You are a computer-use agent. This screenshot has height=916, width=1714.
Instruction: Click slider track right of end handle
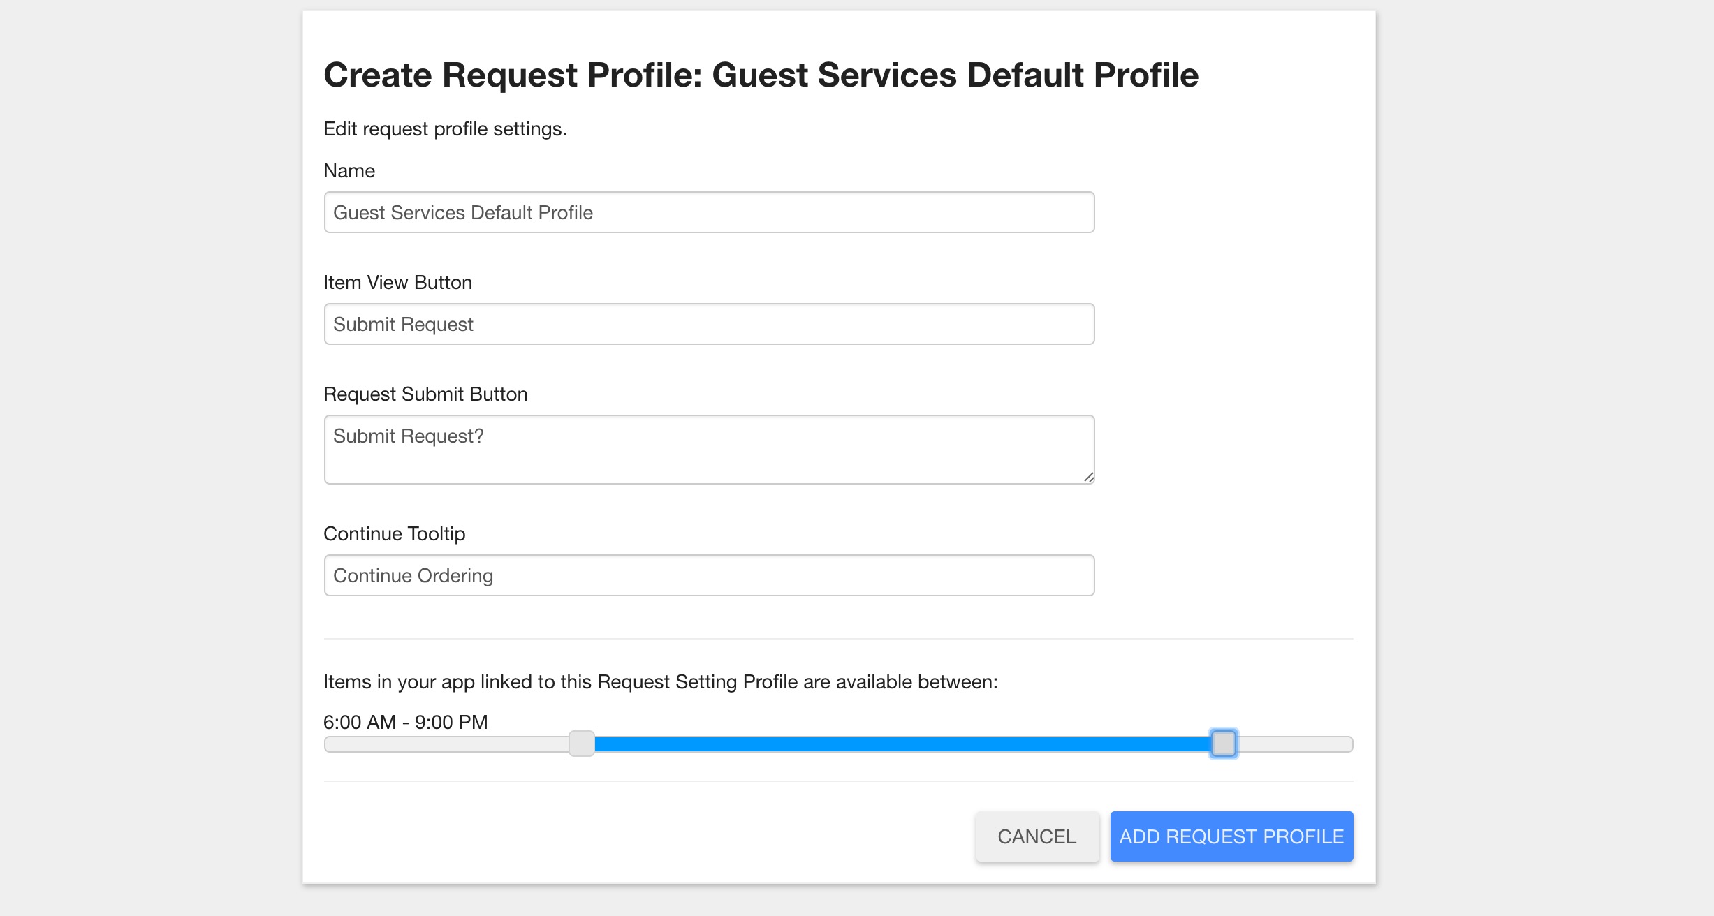[x=1295, y=744]
